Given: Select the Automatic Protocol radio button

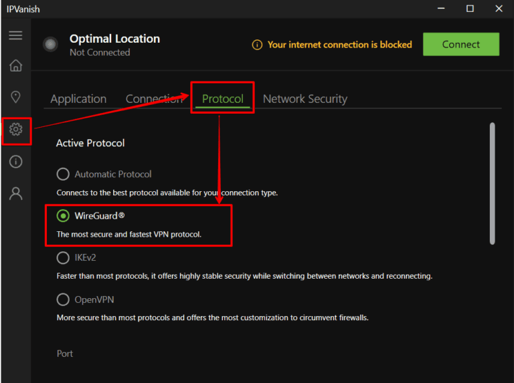Looking at the screenshot, I should coord(63,174).
